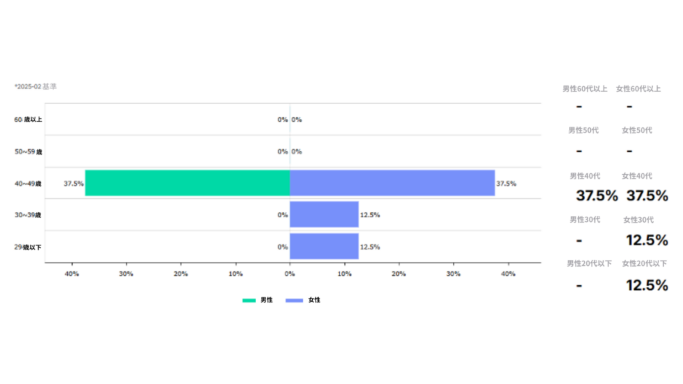
Task: Toggle the 女性 legend label text
Action: (x=314, y=300)
